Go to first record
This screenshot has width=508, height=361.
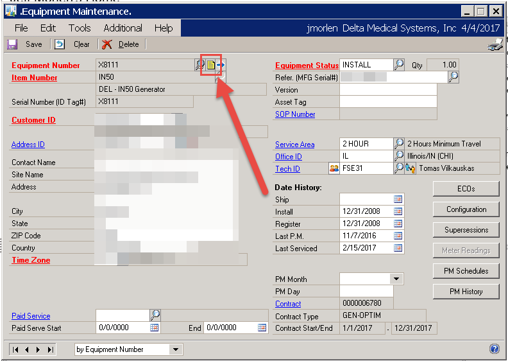click(x=15, y=349)
